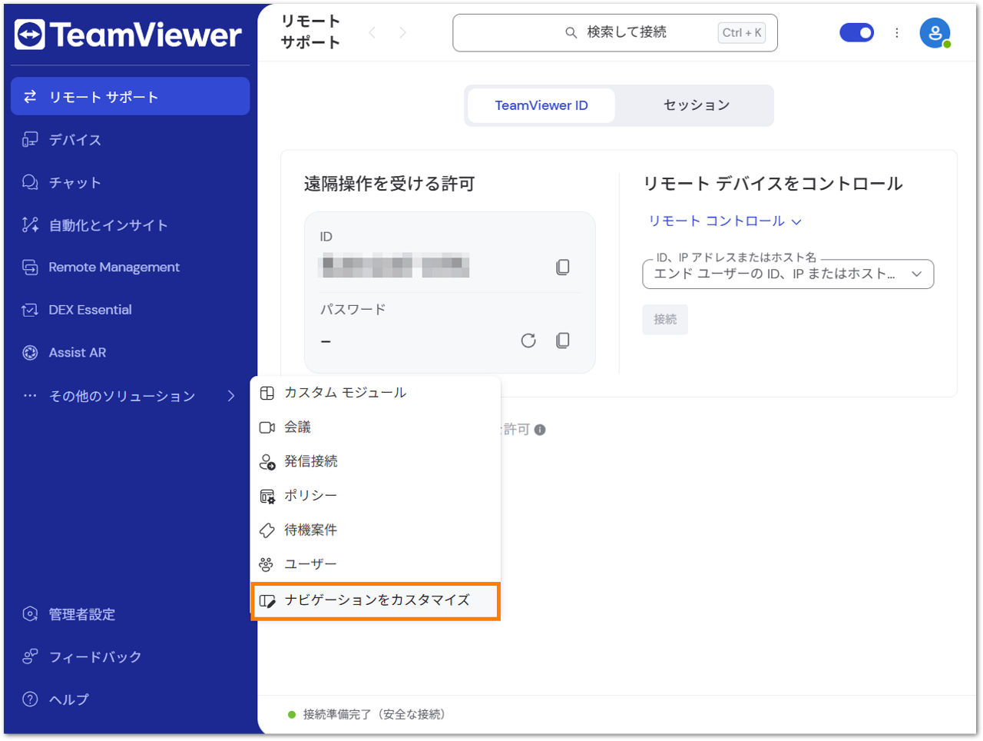This screenshot has width=983, height=741.
Task: Open the three-dot options menu in header
Action: [x=896, y=33]
